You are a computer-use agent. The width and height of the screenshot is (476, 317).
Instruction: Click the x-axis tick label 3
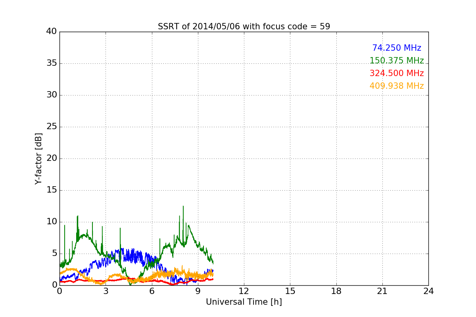tap(106, 291)
